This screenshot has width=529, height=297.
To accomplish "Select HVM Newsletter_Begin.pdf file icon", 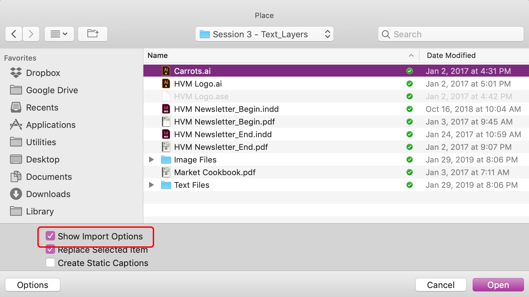I will coord(166,122).
